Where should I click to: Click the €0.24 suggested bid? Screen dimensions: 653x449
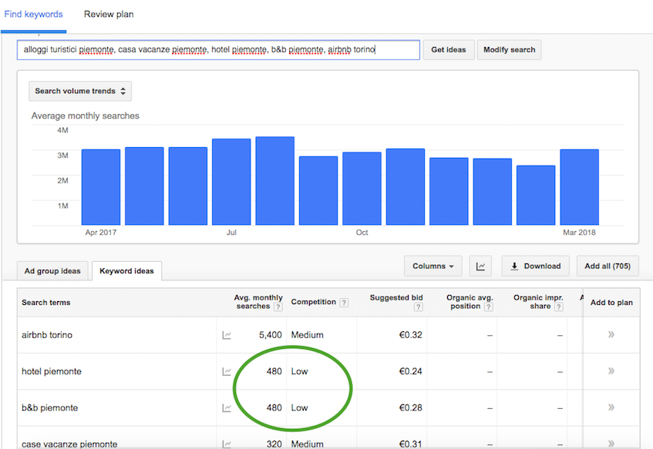tap(411, 371)
